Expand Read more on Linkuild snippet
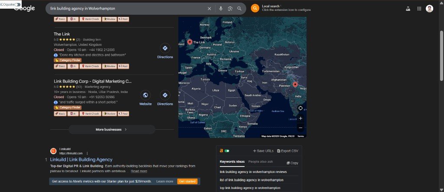444x192 pixels. pos(139,171)
